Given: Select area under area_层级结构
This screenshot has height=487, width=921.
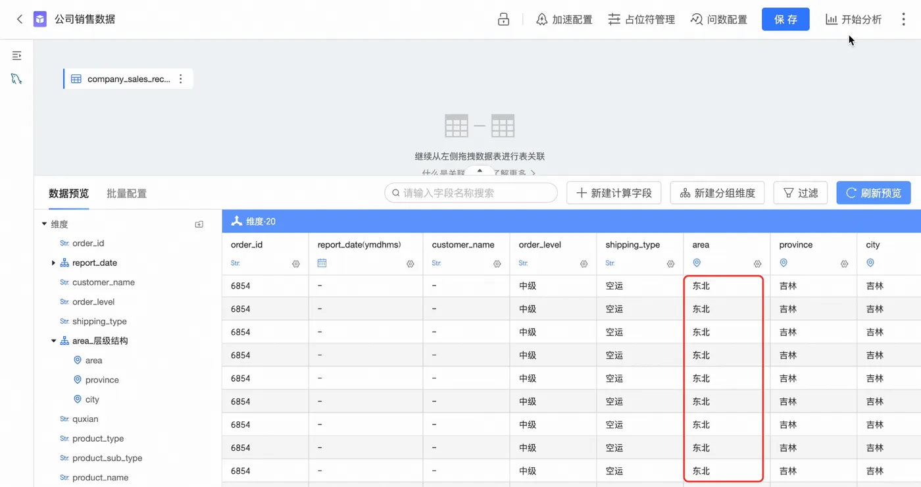Looking at the screenshot, I should click(x=93, y=361).
